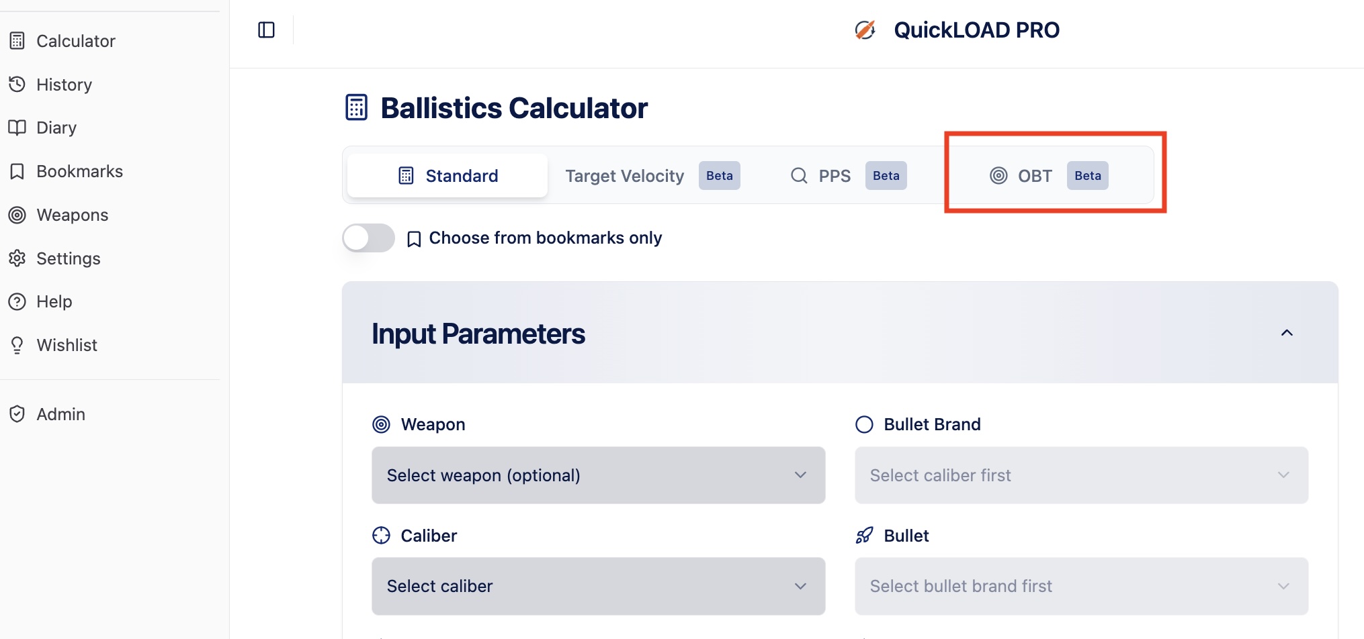Open Diary via its book icon
Viewport: 1364px width, 639px height.
tap(17, 128)
